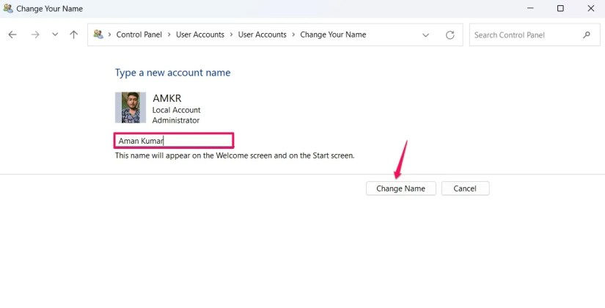Viewport: 605px width, 308px height.
Task: Click the search magnifier icon
Action: coord(587,34)
